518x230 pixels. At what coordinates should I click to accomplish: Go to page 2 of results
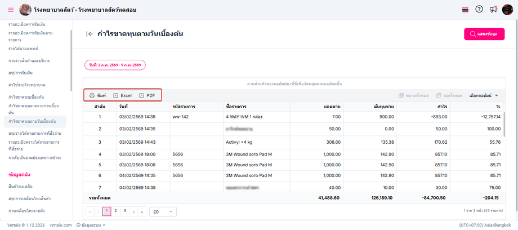coord(115,211)
